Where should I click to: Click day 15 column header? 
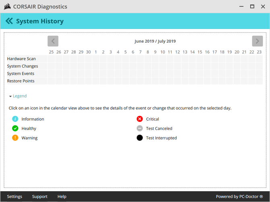[x=200, y=52]
